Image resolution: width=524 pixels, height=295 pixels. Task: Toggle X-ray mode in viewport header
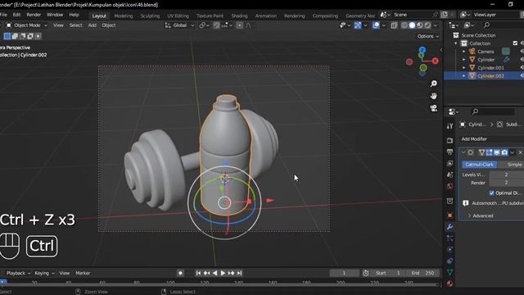tap(394, 25)
